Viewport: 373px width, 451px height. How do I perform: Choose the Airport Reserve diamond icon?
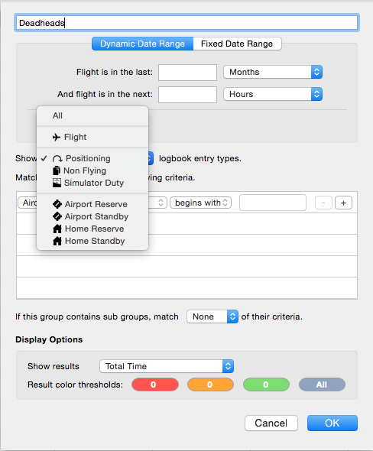tap(57, 204)
